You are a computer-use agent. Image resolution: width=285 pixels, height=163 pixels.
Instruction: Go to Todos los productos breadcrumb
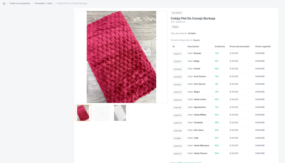(x=20, y=4)
